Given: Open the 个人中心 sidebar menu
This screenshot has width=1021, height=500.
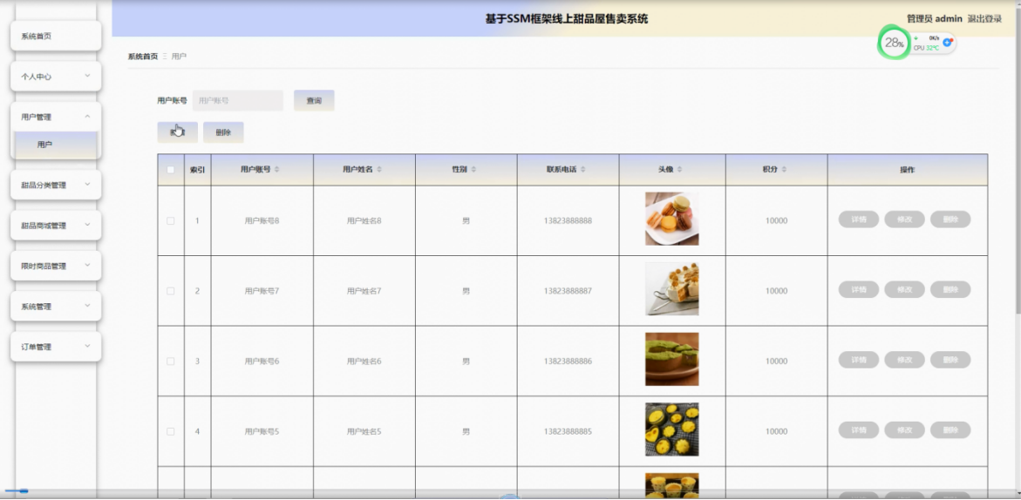Looking at the screenshot, I should 56,76.
